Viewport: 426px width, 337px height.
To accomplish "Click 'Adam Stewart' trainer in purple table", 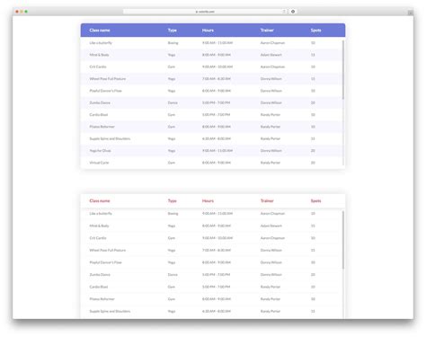I will [271, 55].
